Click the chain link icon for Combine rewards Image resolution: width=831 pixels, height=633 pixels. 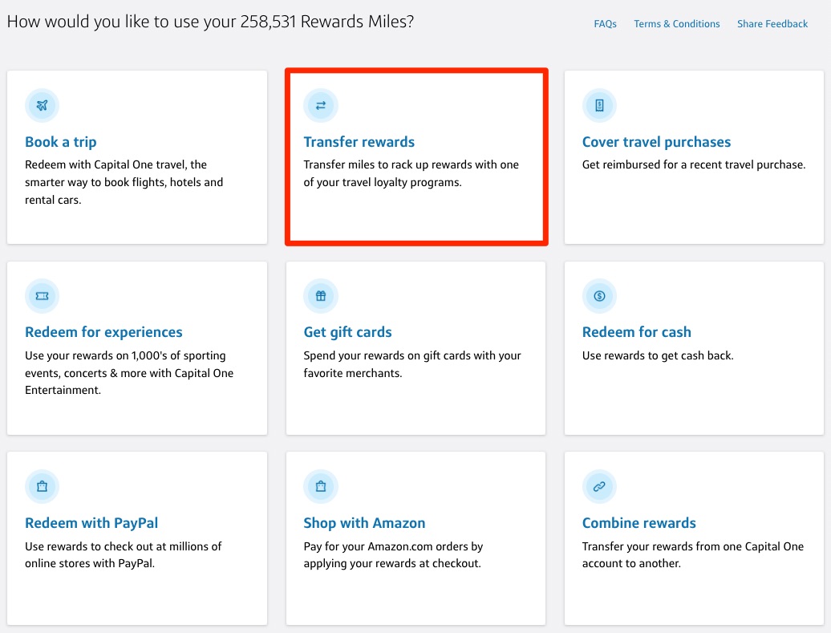click(599, 486)
